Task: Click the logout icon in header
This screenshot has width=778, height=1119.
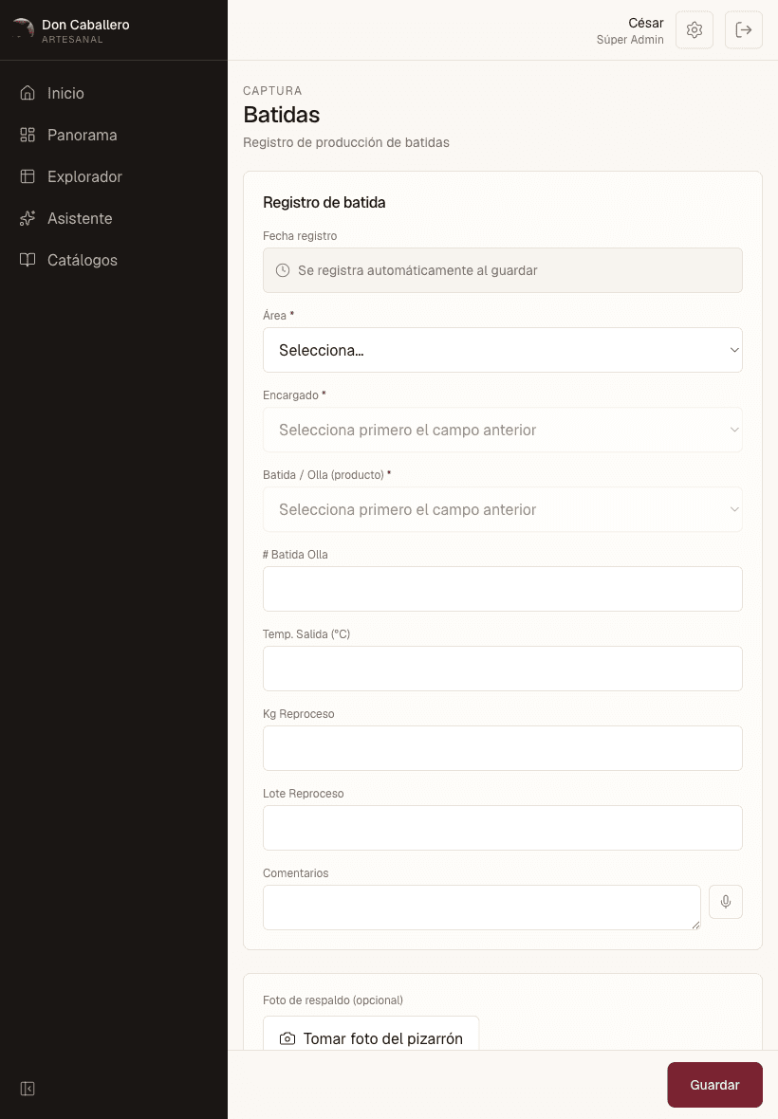Action: pos(743,30)
